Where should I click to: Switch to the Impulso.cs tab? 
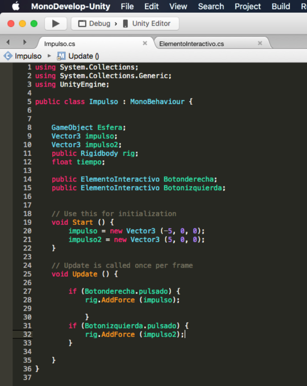(x=60, y=44)
